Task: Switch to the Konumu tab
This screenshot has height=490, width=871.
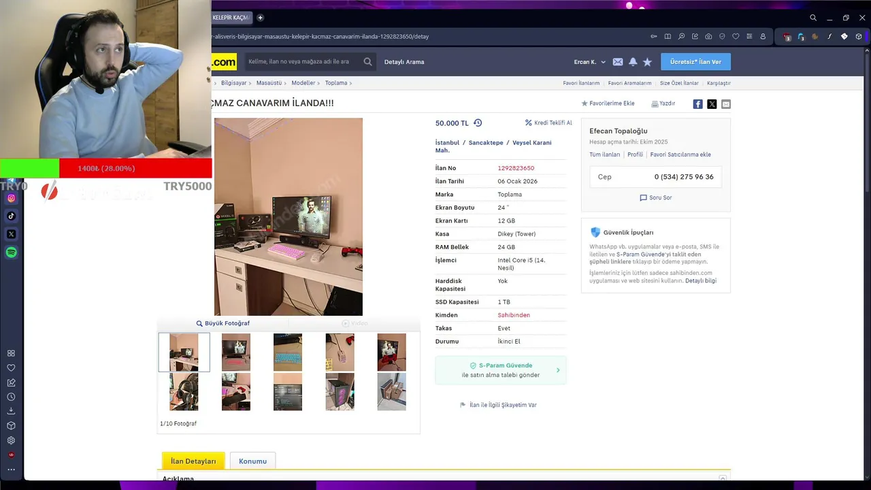Action: (252, 461)
